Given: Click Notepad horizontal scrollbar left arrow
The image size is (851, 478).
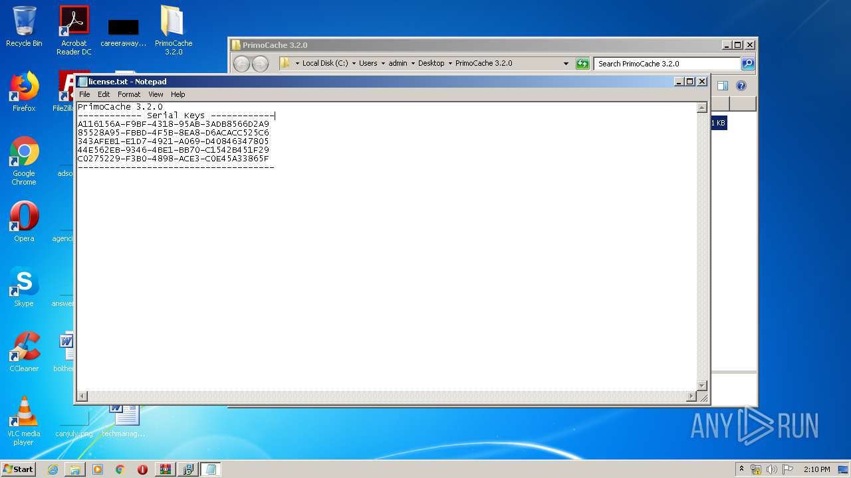Looking at the screenshot, I should coord(82,396).
